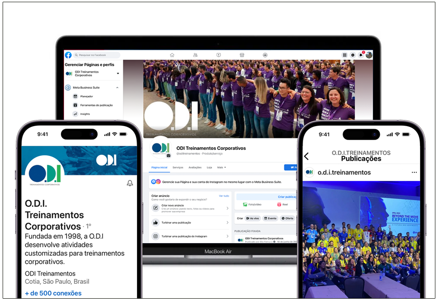Viewport: 438px width, 300px height.
Task: Click camera icon on page profile picture
Action: (x=168, y=155)
